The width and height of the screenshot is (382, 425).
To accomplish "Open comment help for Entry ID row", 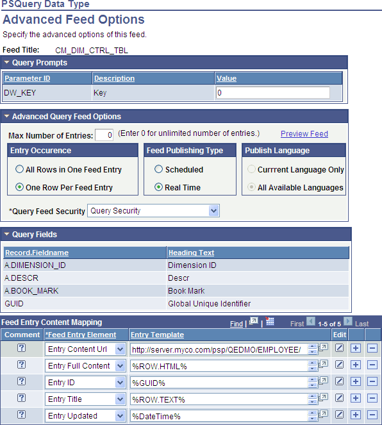I will [x=21, y=381].
